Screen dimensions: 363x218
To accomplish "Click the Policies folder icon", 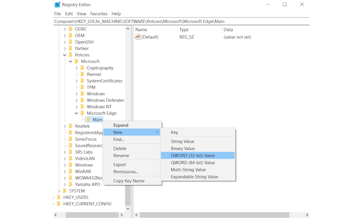I will [x=71, y=55].
